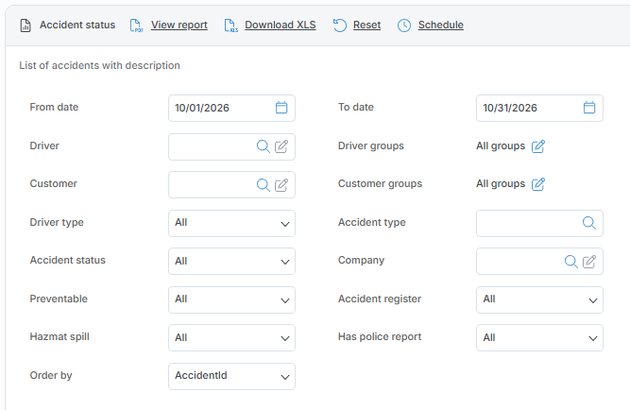Open the Hazmat spill dropdown
Viewport: 630px width, 410px height.
231,337
